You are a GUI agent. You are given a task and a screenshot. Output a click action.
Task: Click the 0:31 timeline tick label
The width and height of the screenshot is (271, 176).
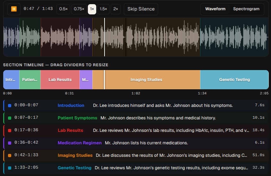coord(69,93)
